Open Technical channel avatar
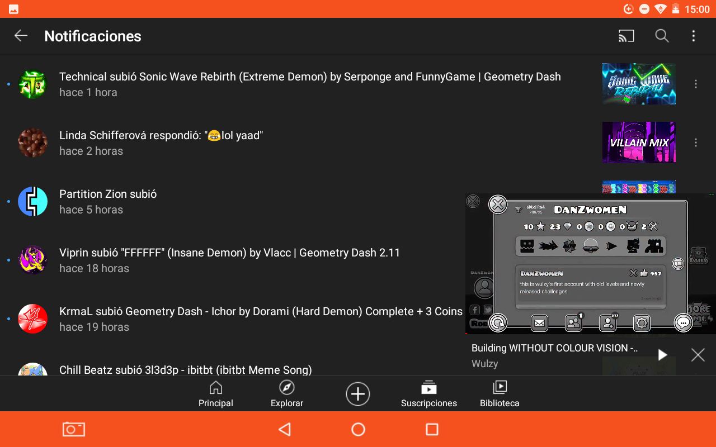The height and width of the screenshot is (447, 716). click(x=32, y=84)
